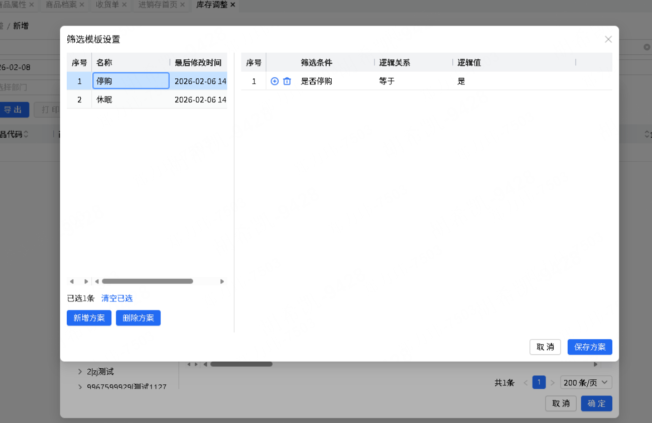Click the 新增 breadcrumb text

(21, 26)
